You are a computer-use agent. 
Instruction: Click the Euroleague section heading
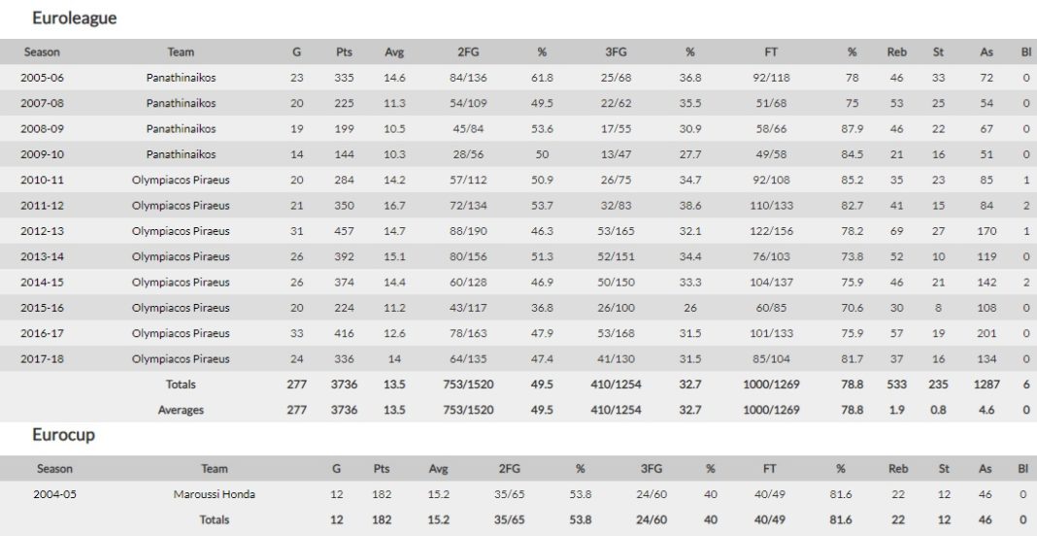pyautogui.click(x=74, y=17)
